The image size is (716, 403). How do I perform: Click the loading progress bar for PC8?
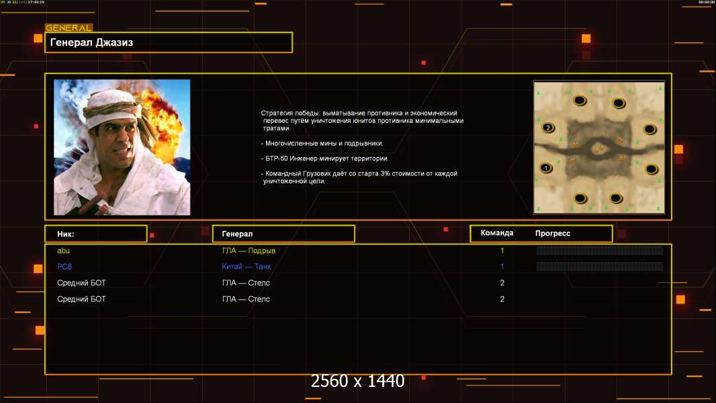coord(600,267)
